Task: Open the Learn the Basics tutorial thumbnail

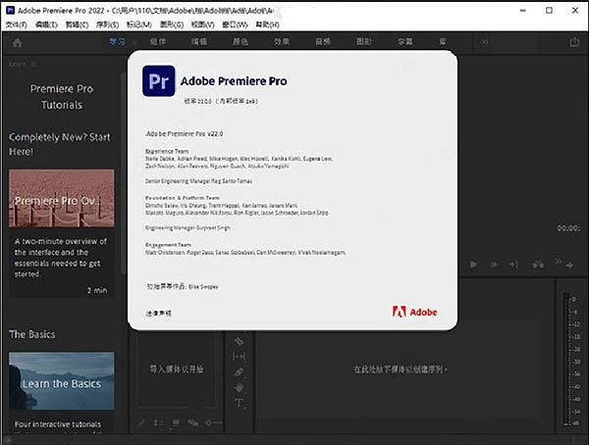Action: pos(61,383)
